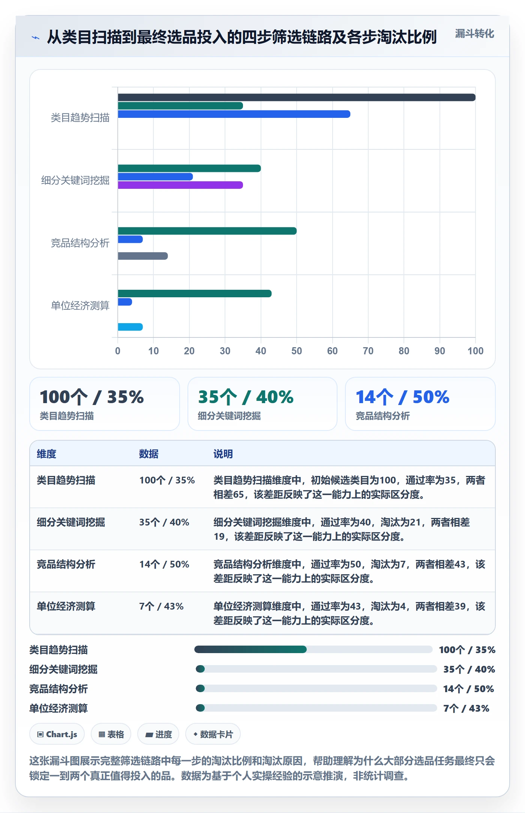This screenshot has height=813, width=525.
Task: Select the 数据卡片 tag
Action: [213, 734]
